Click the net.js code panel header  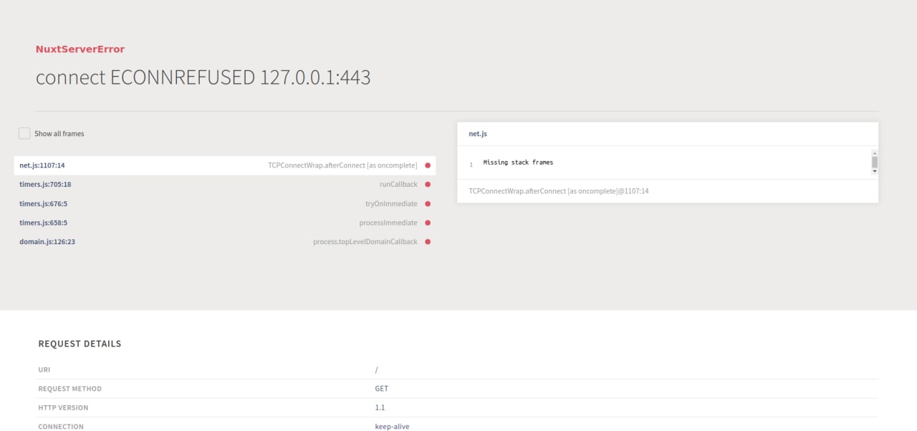click(668, 134)
